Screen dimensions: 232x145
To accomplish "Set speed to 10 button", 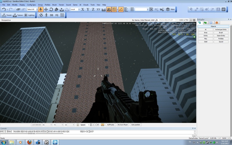I will (x=98, y=125).
